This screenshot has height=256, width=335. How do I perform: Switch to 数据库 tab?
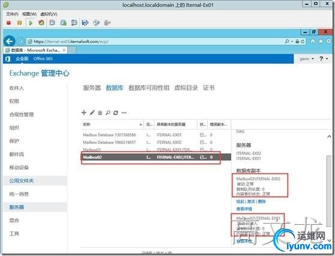point(115,88)
